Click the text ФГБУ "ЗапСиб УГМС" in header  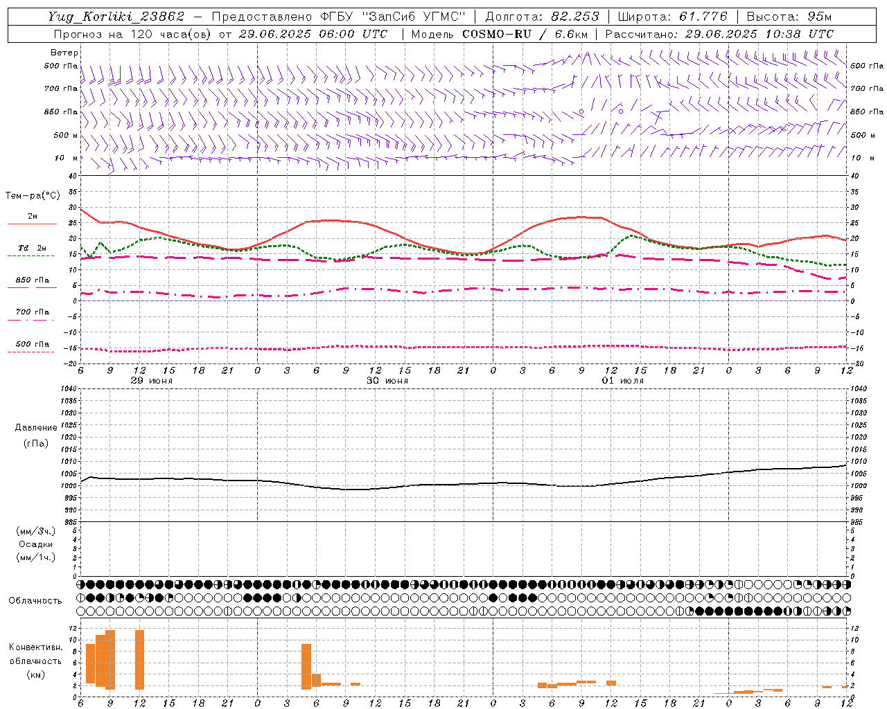[393, 17]
